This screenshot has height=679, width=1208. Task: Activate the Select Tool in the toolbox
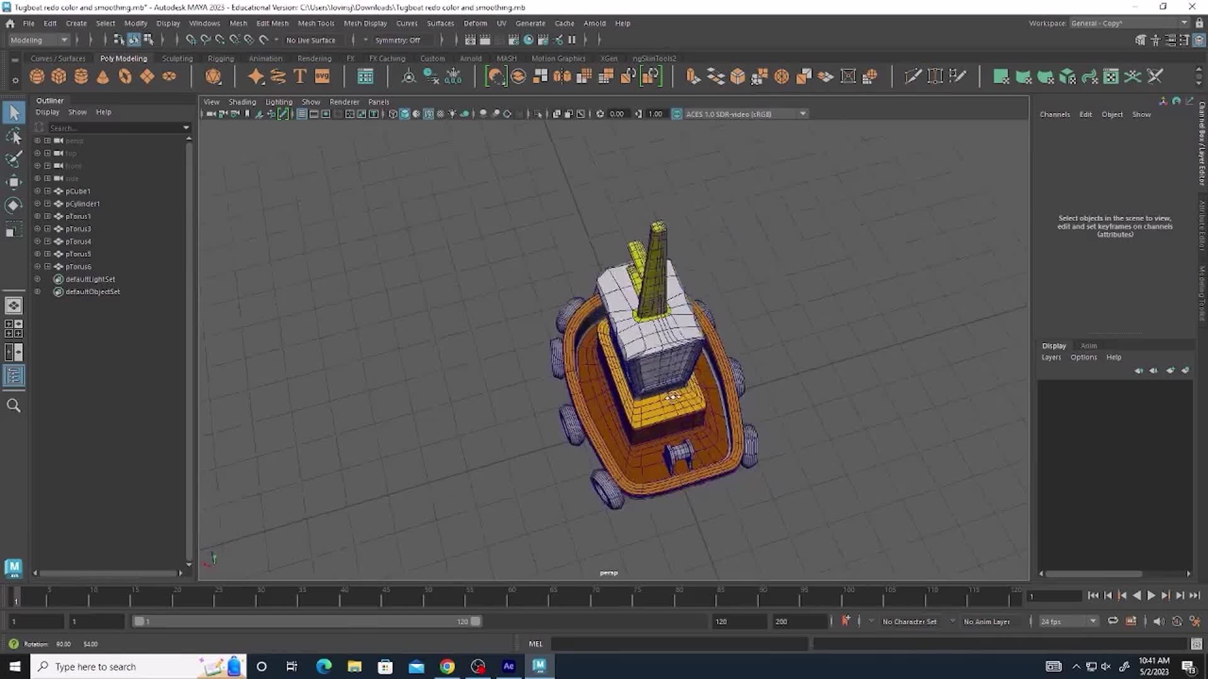14,112
